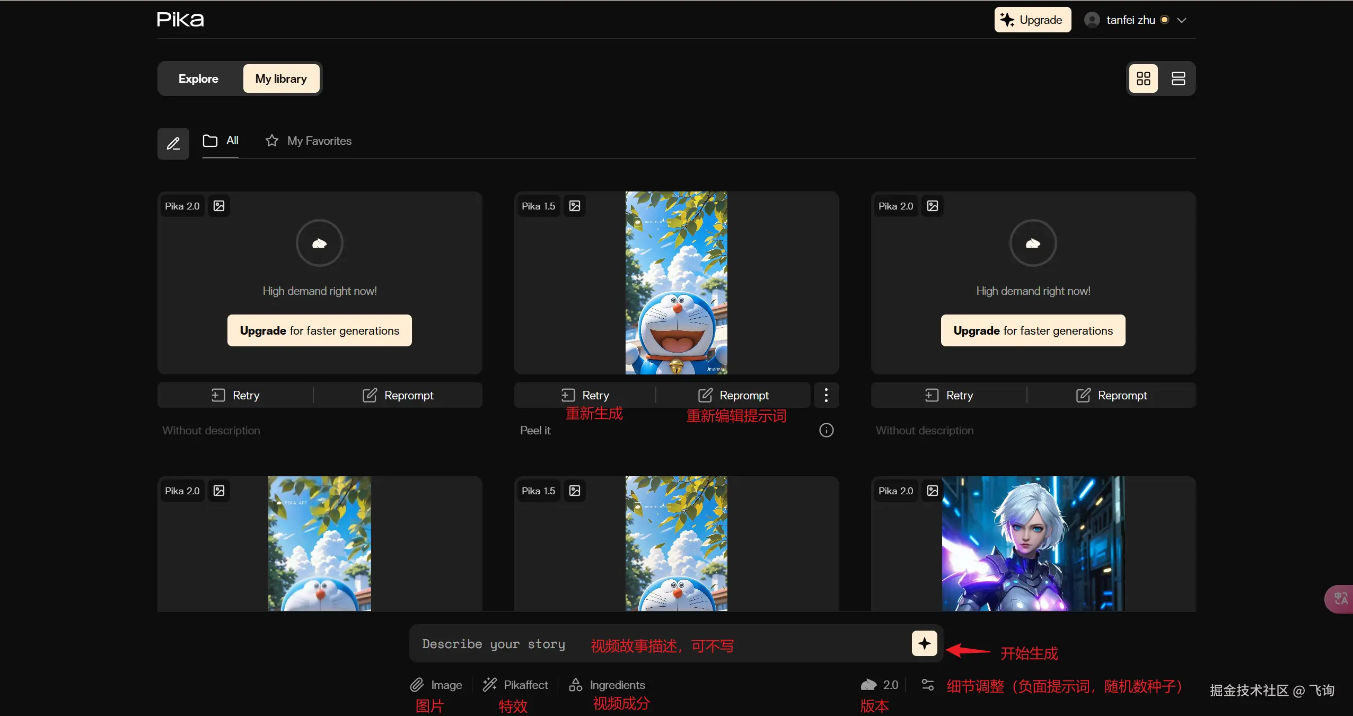Click the pencil edit icon
This screenshot has width=1353, height=716.
point(173,143)
